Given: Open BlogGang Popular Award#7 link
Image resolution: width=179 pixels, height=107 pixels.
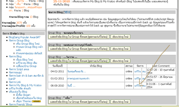Looking at the screenshot, I should pyautogui.click(x=25, y=37).
